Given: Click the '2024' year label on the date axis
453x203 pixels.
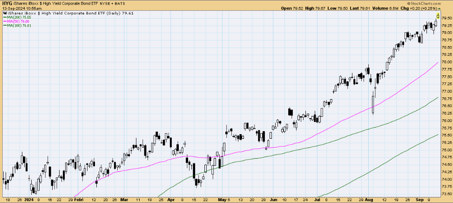Looking at the screenshot, I should [x=28, y=200].
